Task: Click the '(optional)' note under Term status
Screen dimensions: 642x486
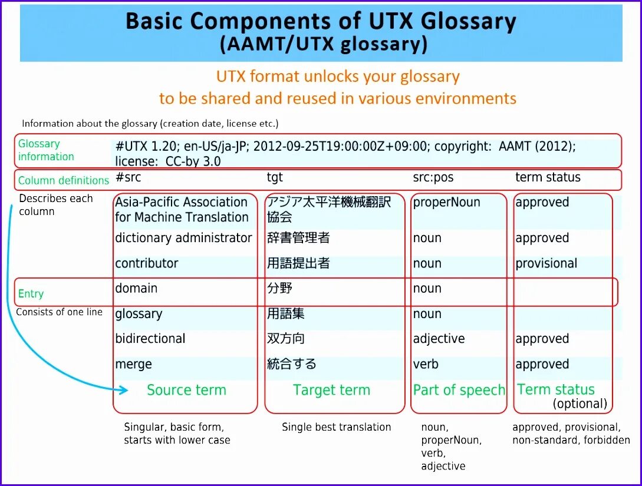Action: (x=580, y=404)
